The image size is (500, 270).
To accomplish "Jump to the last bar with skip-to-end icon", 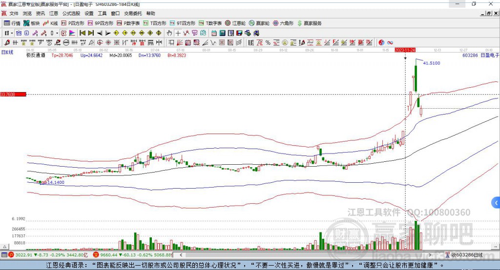I will point(91,33).
